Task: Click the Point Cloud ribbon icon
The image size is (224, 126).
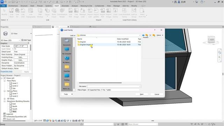Action: 54,13
